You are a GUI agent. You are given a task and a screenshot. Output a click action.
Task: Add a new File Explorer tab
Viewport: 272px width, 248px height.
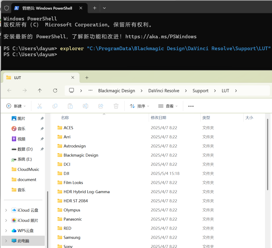(x=87, y=78)
